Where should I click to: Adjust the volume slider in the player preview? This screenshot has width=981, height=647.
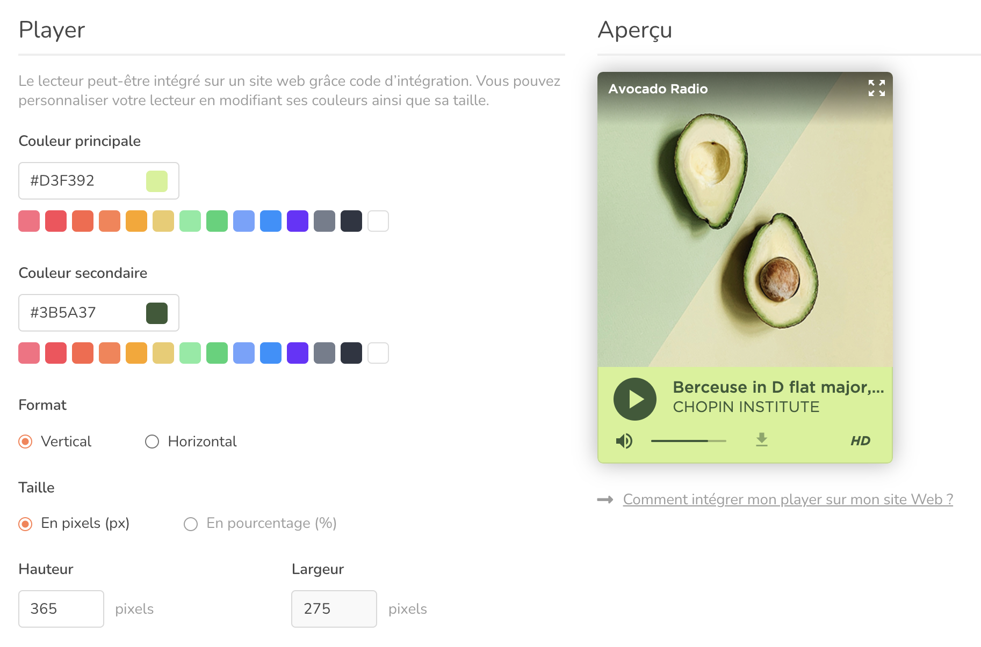click(x=689, y=441)
